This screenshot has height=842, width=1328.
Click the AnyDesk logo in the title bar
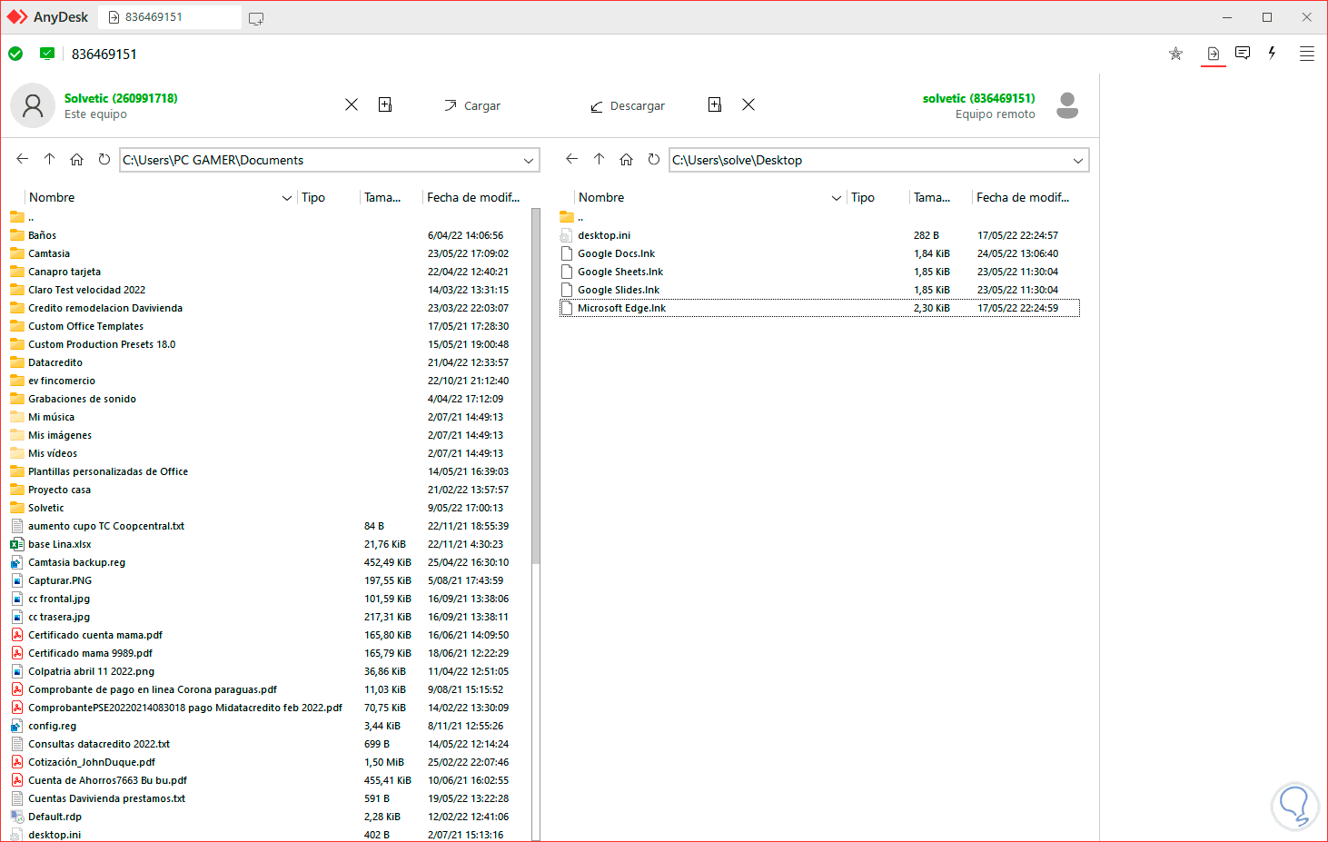[17, 17]
